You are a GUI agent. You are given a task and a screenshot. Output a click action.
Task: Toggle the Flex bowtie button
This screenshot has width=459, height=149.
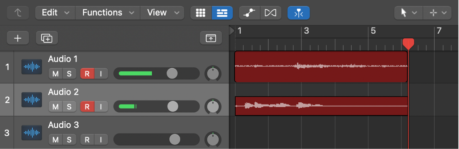click(x=270, y=13)
